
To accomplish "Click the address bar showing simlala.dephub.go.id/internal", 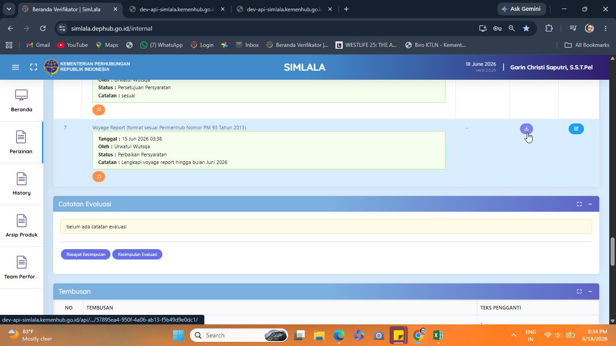I will [271, 28].
